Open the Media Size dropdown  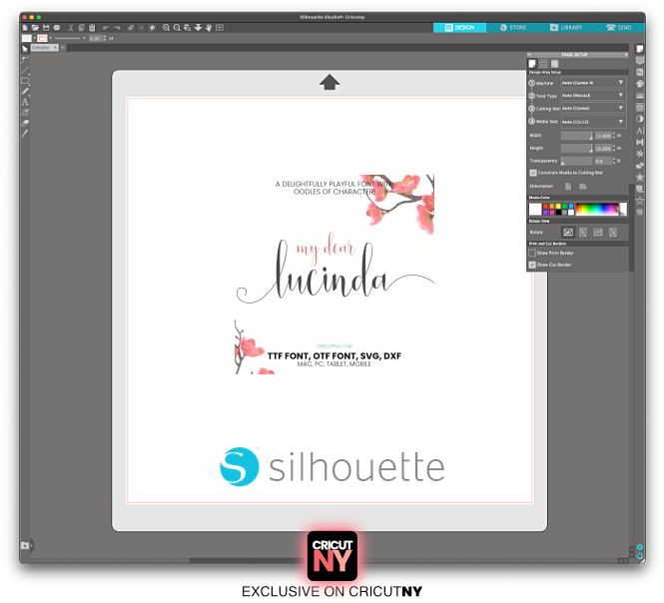pyautogui.click(x=593, y=122)
